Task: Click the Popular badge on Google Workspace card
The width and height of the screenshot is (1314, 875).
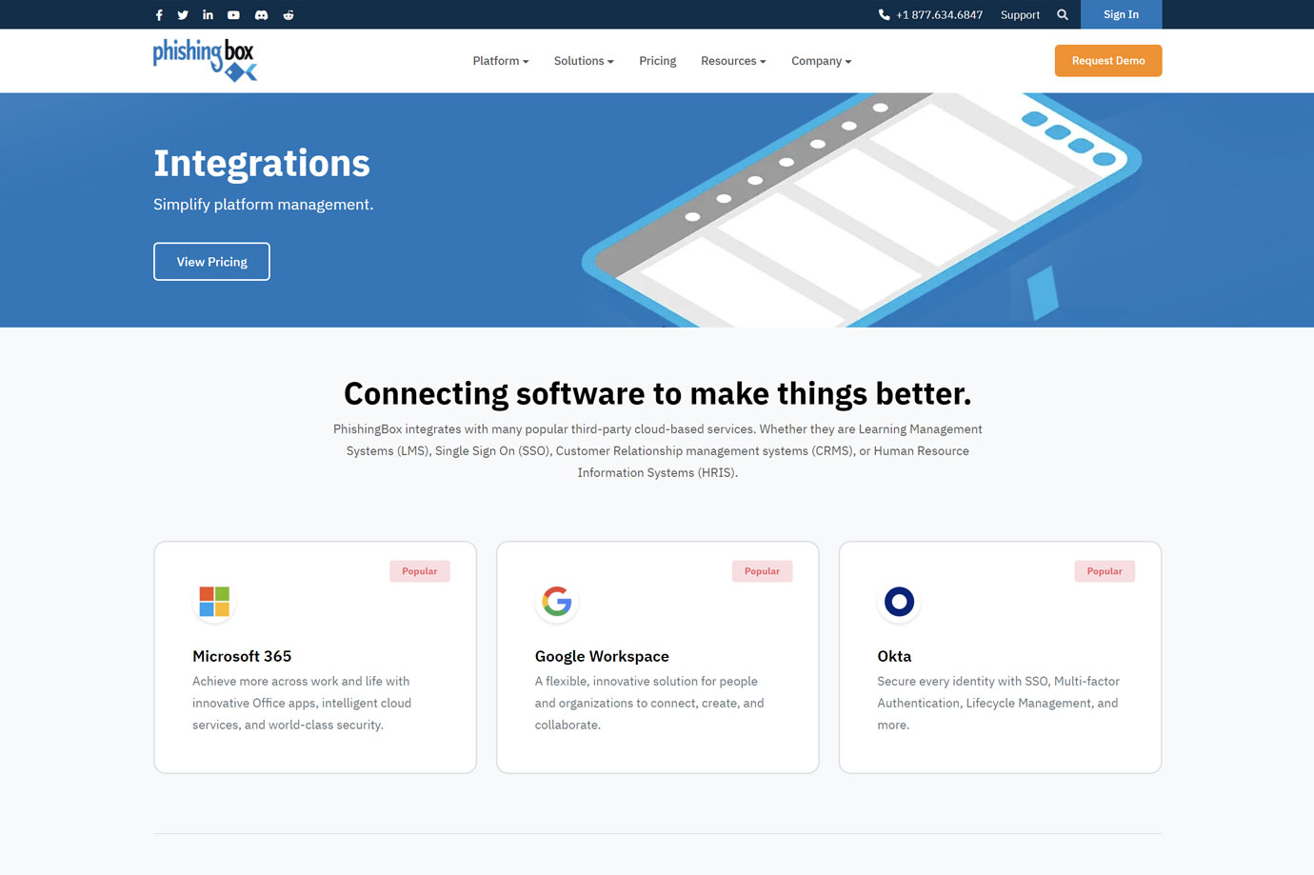Action: 762,571
